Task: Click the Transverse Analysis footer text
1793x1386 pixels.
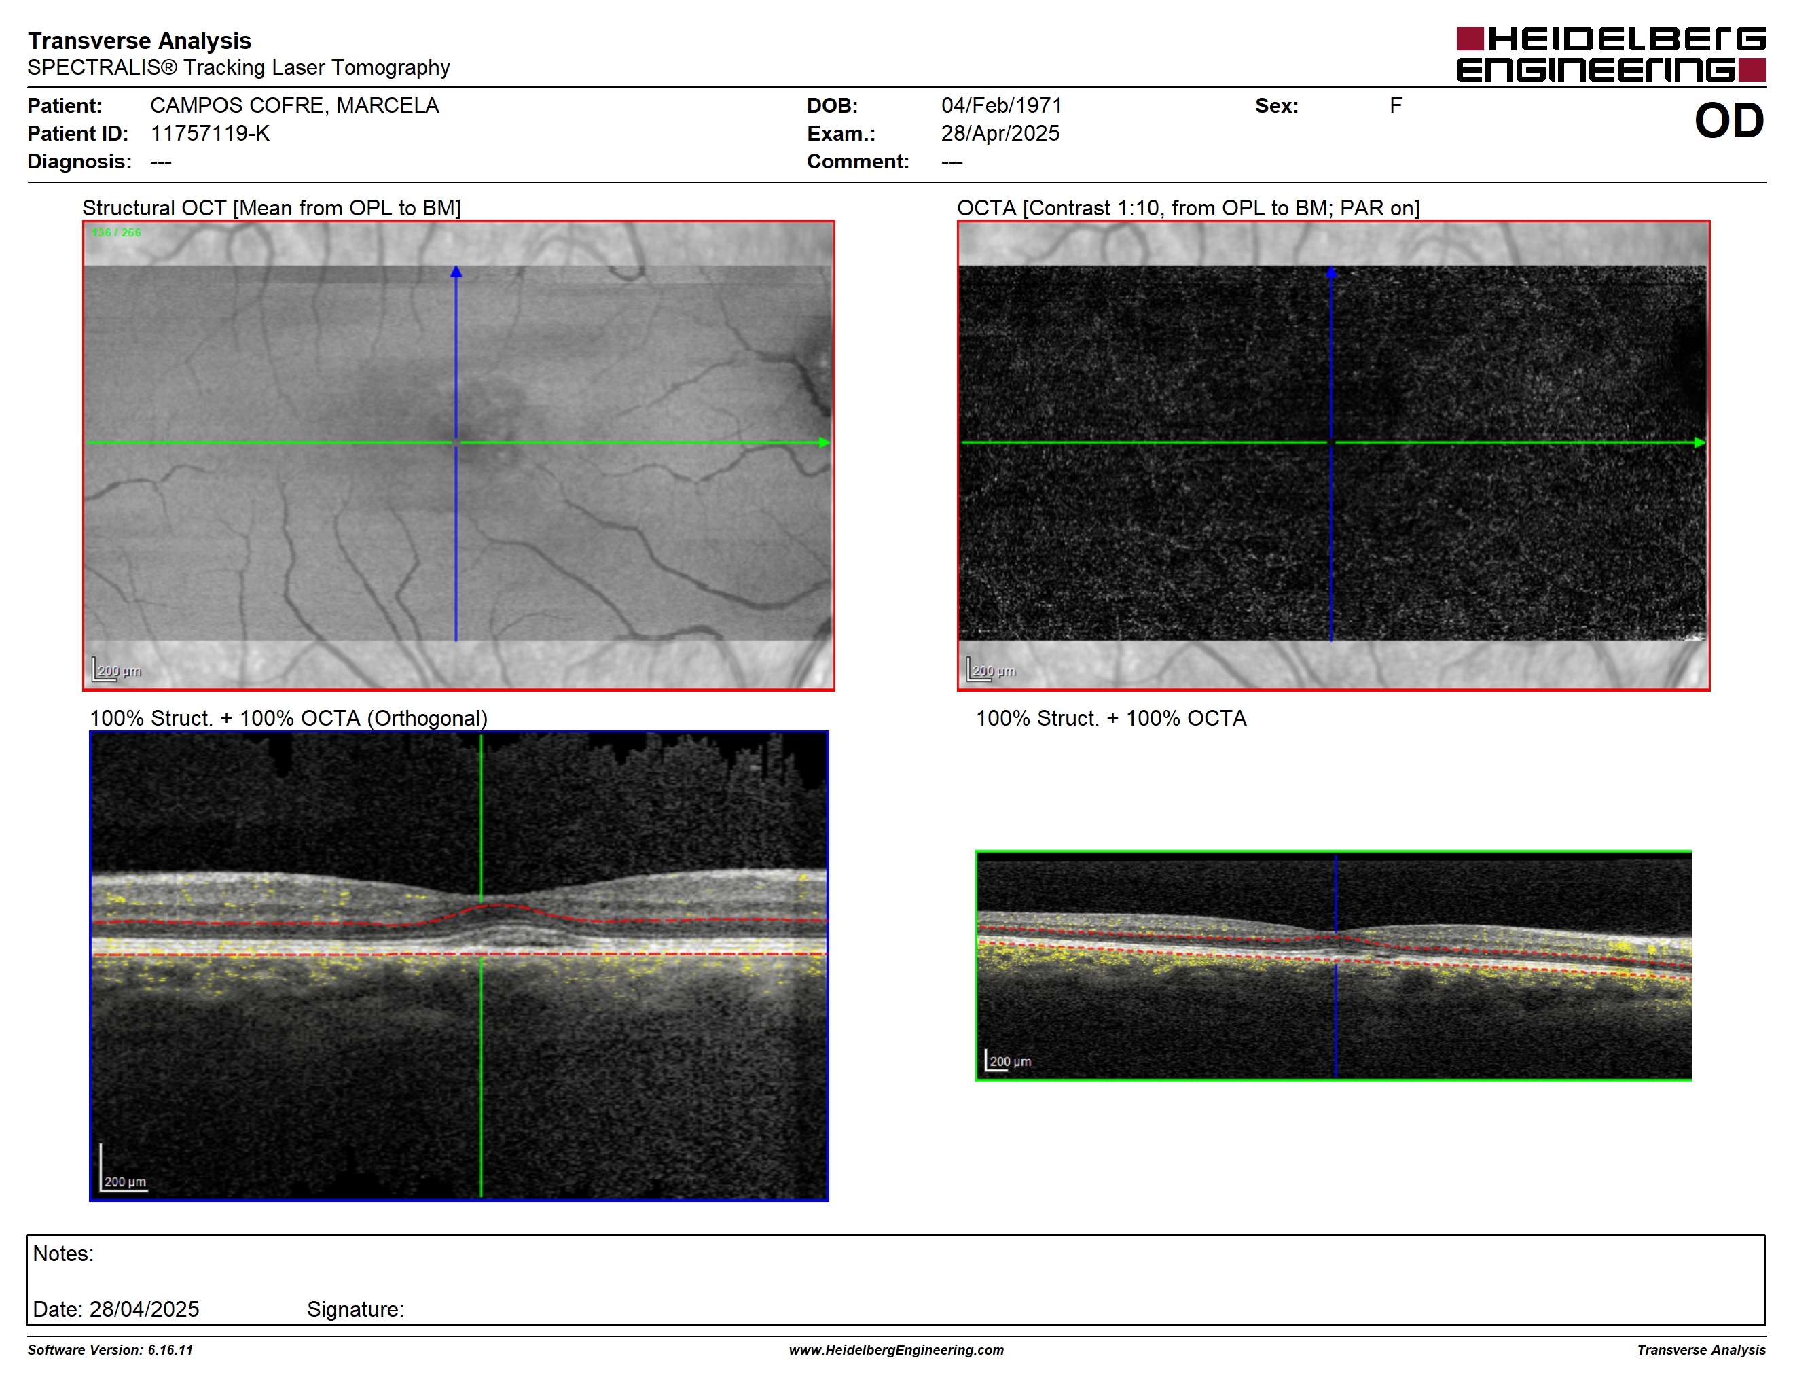Action: 1701,1350
